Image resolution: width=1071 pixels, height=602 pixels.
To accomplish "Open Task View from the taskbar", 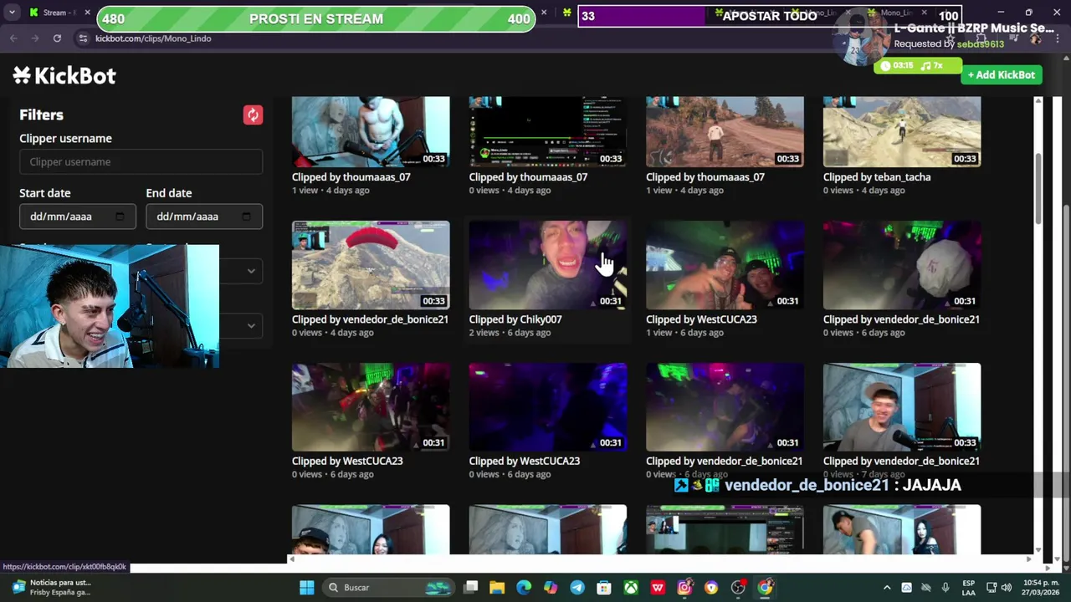I will pos(470,587).
